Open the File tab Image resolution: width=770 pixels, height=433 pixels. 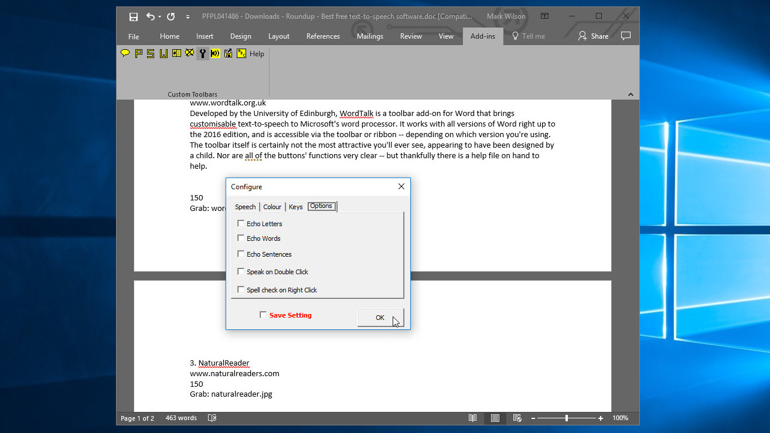(134, 36)
